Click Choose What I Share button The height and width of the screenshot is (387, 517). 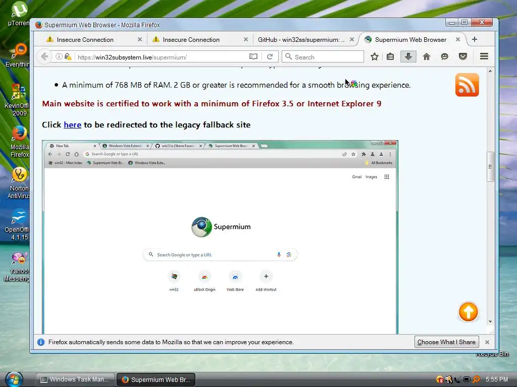(446, 342)
